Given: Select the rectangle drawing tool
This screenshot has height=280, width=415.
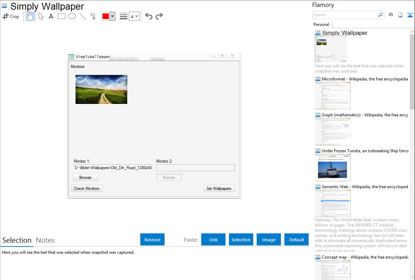Looking at the screenshot, I should point(61,16).
